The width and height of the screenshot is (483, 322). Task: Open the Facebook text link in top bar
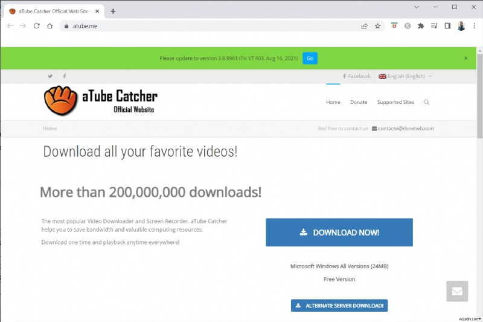pos(357,76)
